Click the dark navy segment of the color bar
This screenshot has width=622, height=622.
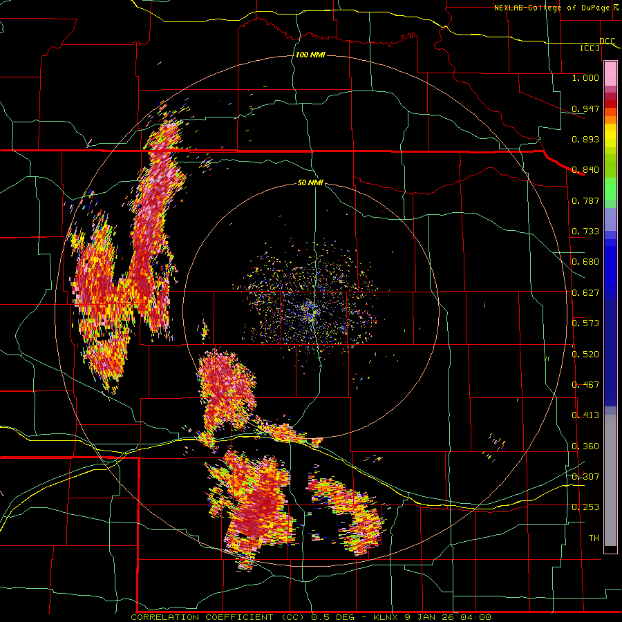610,349
